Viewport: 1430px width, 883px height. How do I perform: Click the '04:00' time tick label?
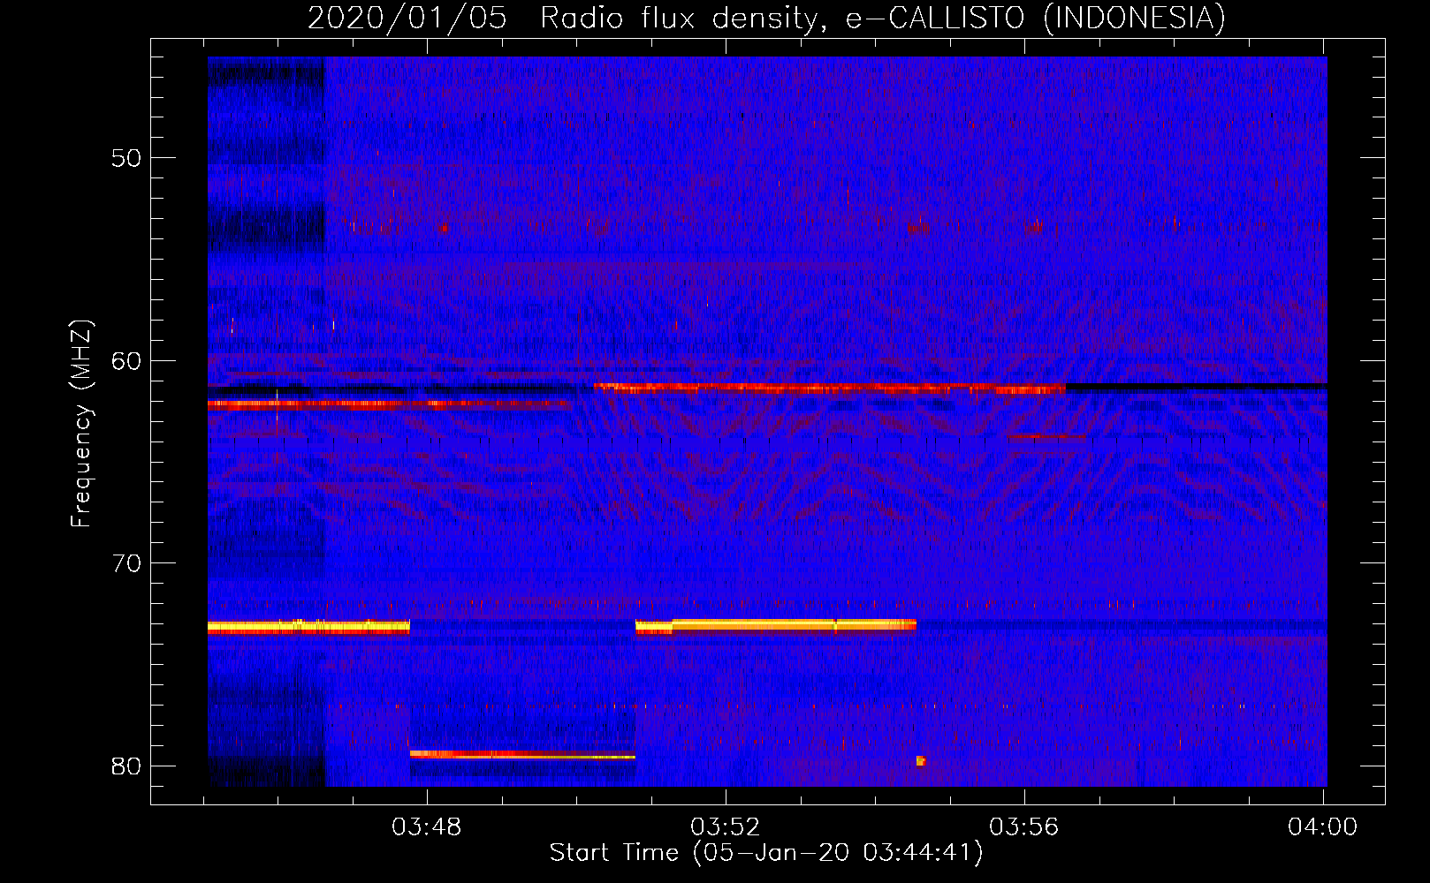point(1322,826)
